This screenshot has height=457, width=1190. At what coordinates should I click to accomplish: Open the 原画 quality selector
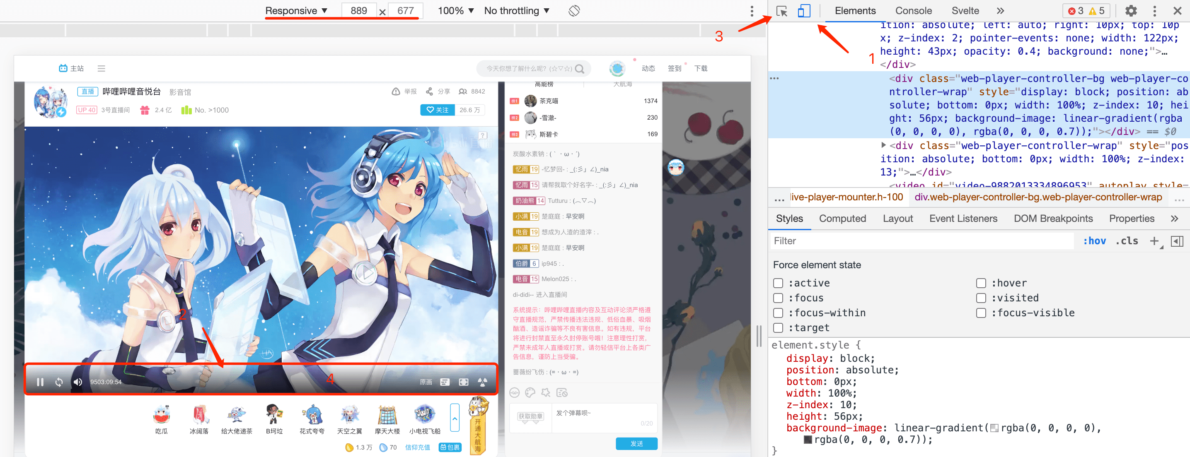(x=426, y=382)
